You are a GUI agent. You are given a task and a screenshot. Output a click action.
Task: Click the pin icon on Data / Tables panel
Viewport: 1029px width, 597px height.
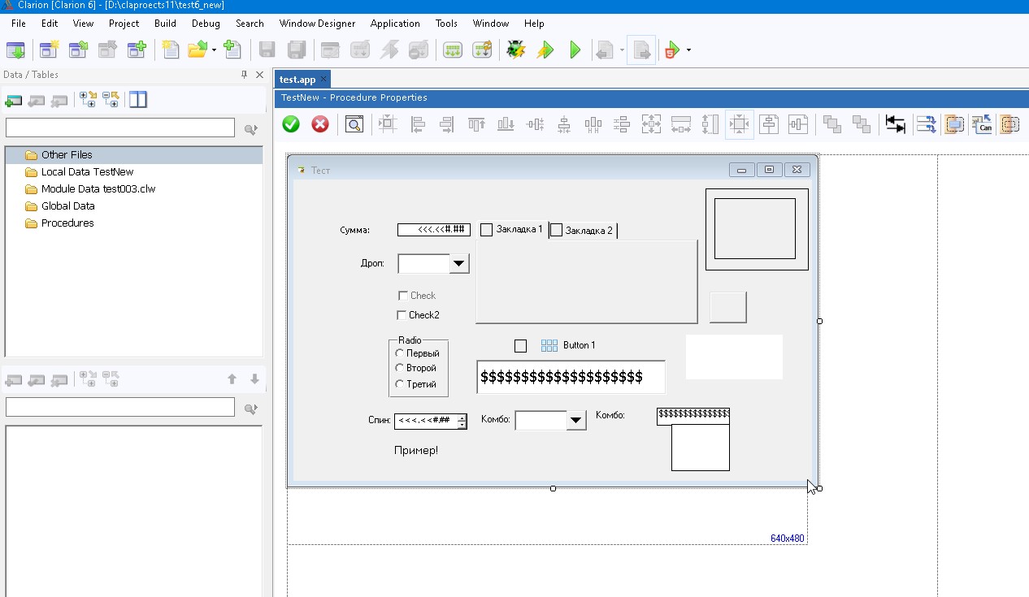(x=244, y=75)
